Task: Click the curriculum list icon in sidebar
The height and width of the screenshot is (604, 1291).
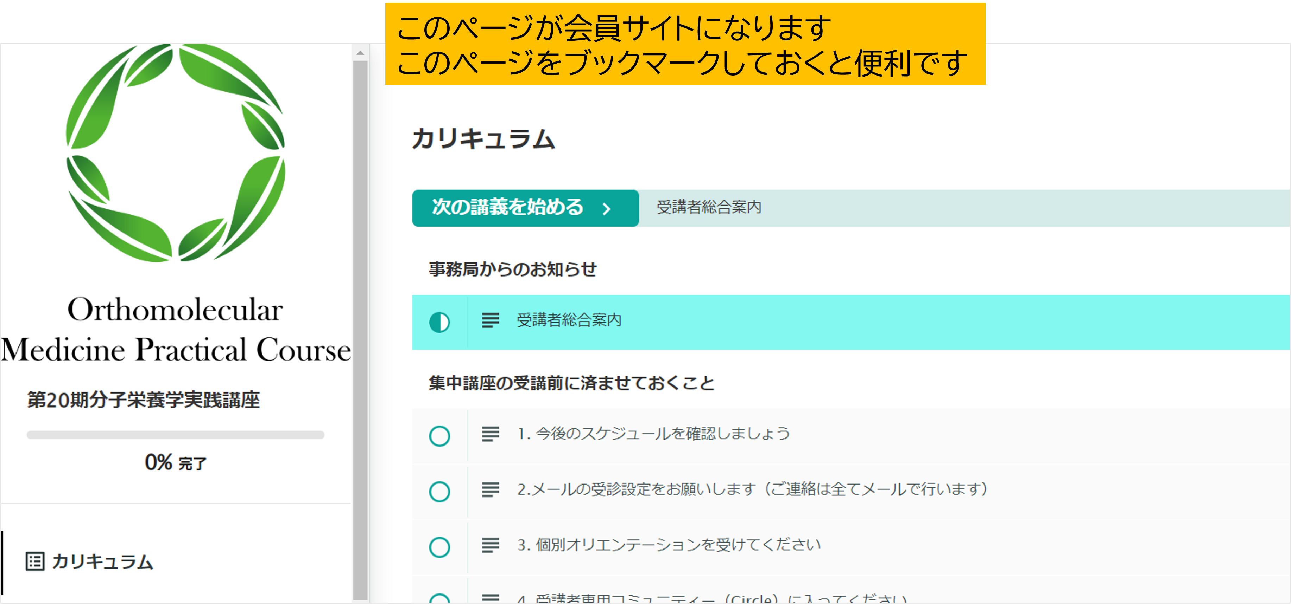Action: click(34, 561)
